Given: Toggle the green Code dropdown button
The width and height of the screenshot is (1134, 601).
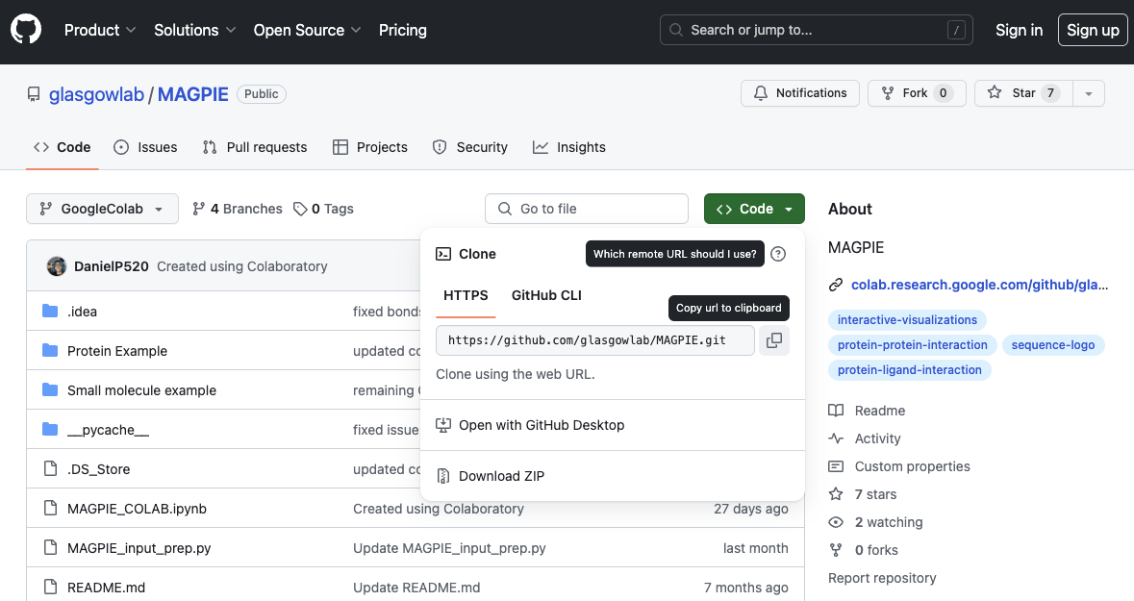Looking at the screenshot, I should (754, 209).
